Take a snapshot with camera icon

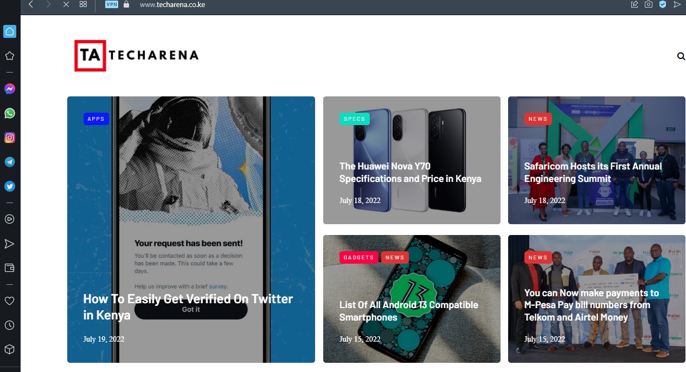pos(649,4)
